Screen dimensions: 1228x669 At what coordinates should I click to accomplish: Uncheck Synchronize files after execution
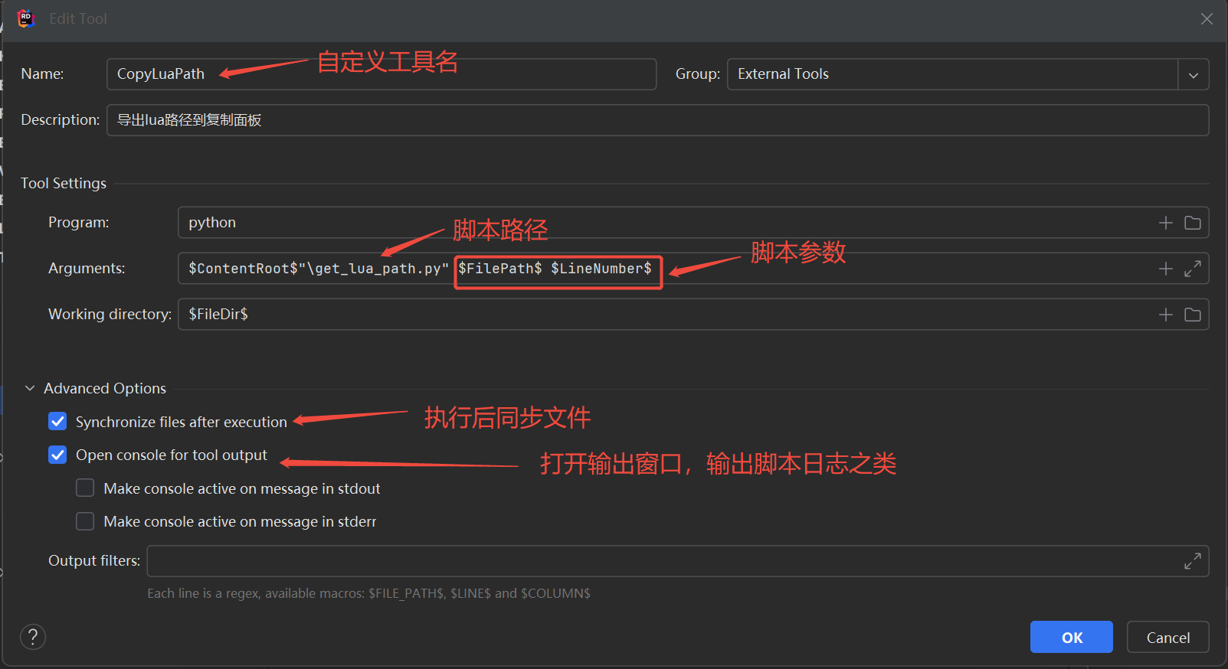click(57, 422)
